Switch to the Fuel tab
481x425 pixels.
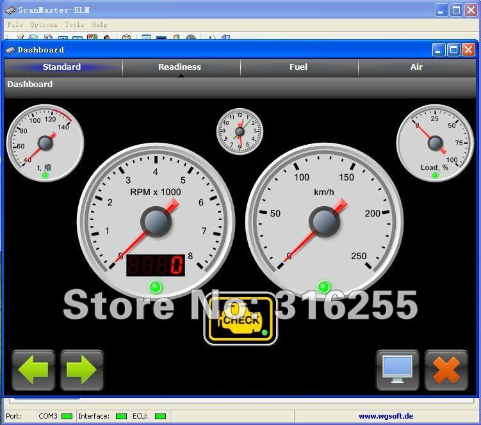tap(299, 67)
